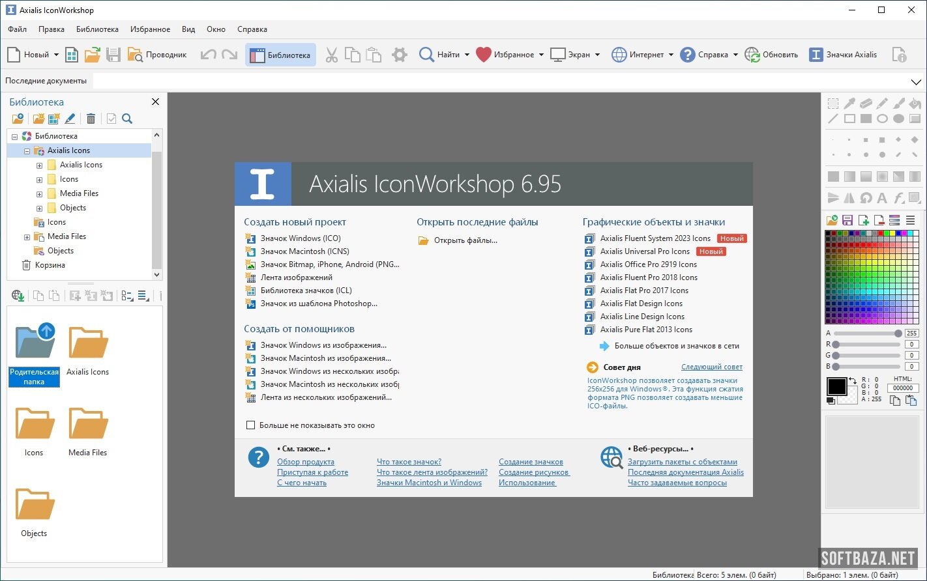
Task: Open the Избранное menu in menu bar
Action: pos(150,29)
